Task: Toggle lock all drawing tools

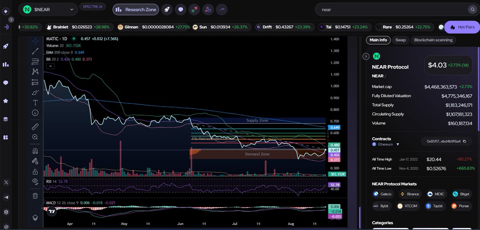Action: point(35,172)
